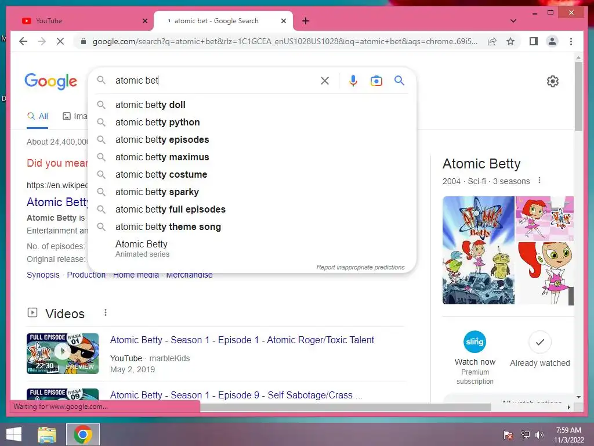Click the Chrome address bar URL

tap(285, 41)
